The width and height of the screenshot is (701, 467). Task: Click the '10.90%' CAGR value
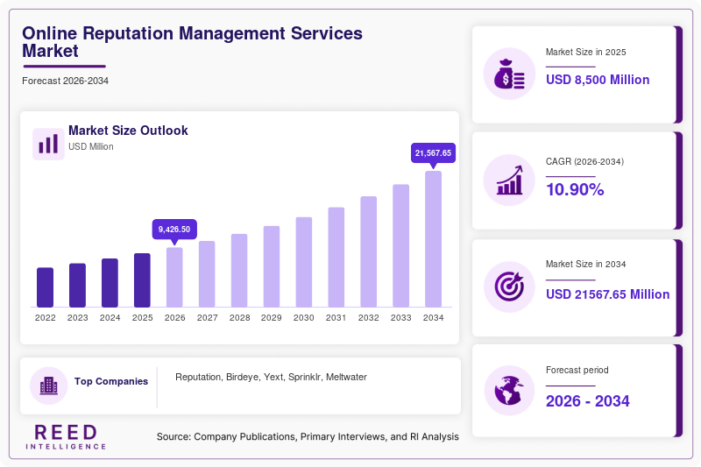point(575,189)
